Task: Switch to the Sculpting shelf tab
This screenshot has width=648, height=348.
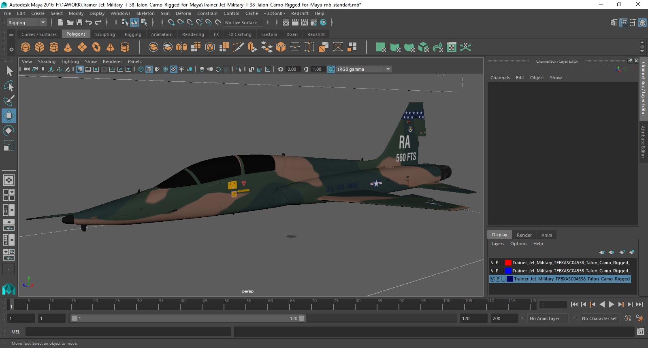Action: pyautogui.click(x=105, y=34)
